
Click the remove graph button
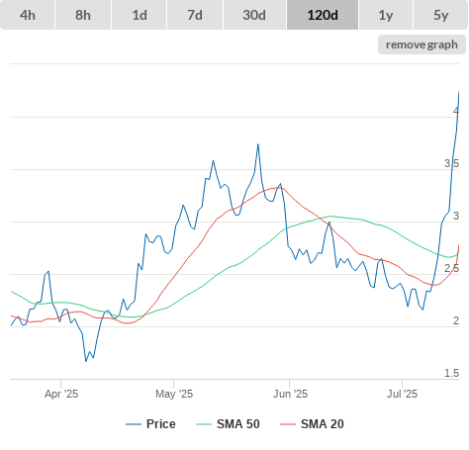422,45
